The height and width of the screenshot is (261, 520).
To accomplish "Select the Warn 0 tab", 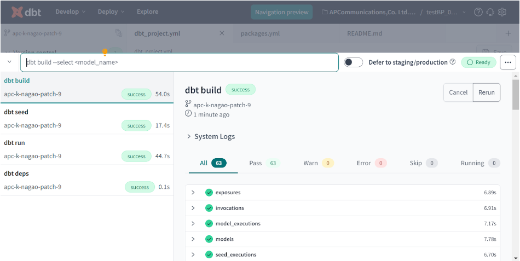I will (319, 163).
